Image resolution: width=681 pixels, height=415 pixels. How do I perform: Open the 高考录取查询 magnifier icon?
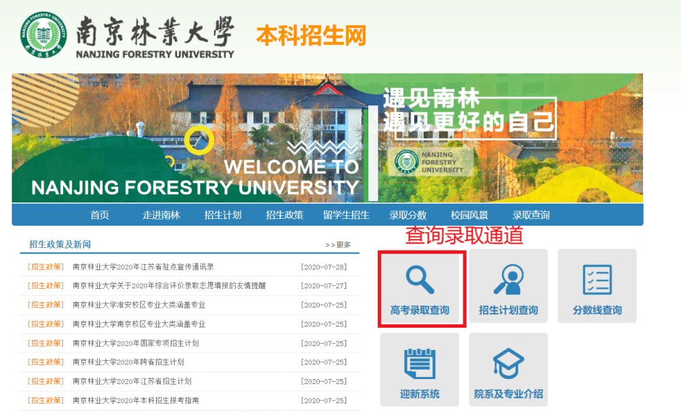419,280
